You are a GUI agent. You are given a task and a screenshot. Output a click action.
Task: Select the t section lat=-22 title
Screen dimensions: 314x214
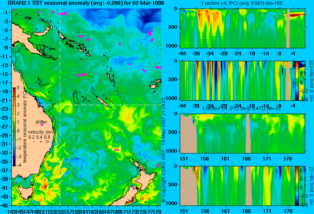coord(242,108)
